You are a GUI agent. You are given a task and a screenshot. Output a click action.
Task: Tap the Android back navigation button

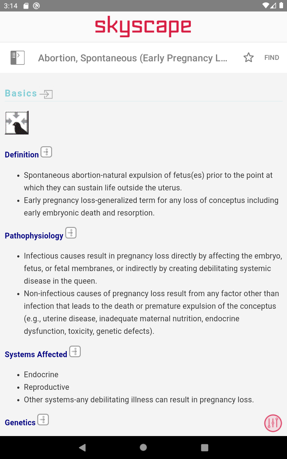(83, 447)
